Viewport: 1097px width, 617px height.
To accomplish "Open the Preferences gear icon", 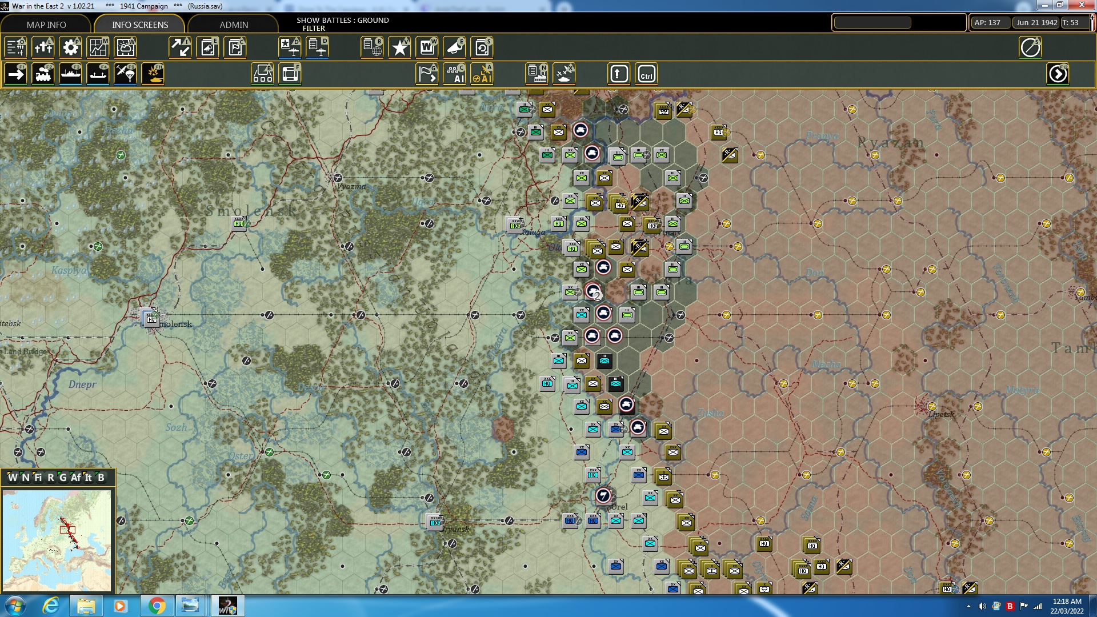I will pyautogui.click(x=70, y=47).
